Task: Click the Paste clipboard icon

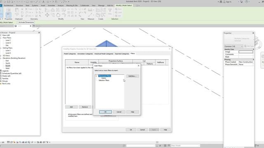Action: [x=16, y=10]
